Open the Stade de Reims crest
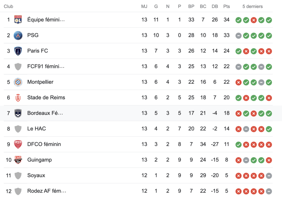This screenshot has width=282, height=202. point(18,98)
